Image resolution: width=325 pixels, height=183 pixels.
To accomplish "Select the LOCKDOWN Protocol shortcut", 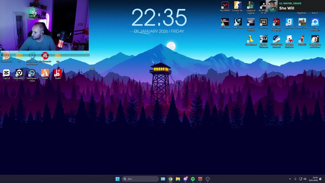I will [277, 42].
